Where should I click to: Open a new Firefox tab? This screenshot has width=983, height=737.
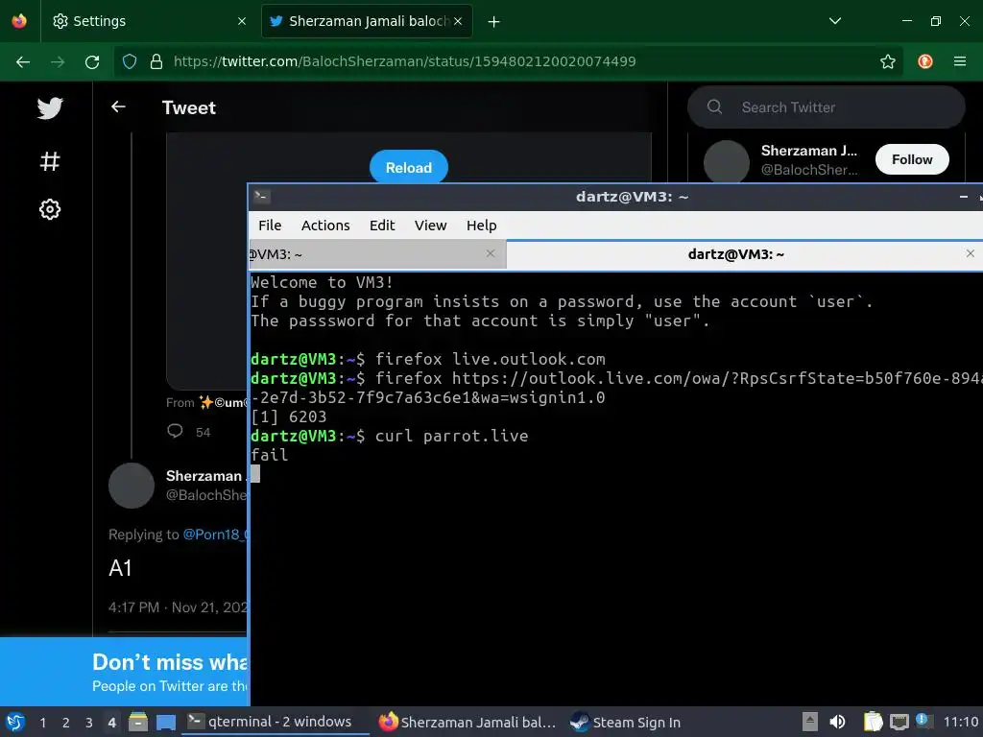pyautogui.click(x=494, y=22)
